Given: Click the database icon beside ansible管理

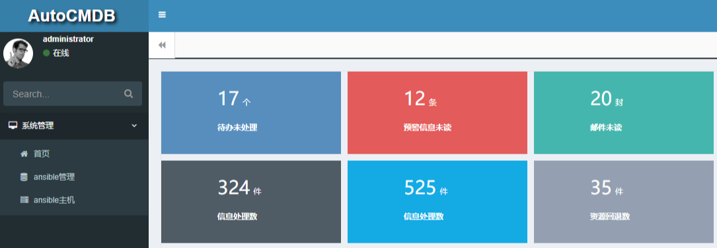Looking at the screenshot, I should click(24, 177).
